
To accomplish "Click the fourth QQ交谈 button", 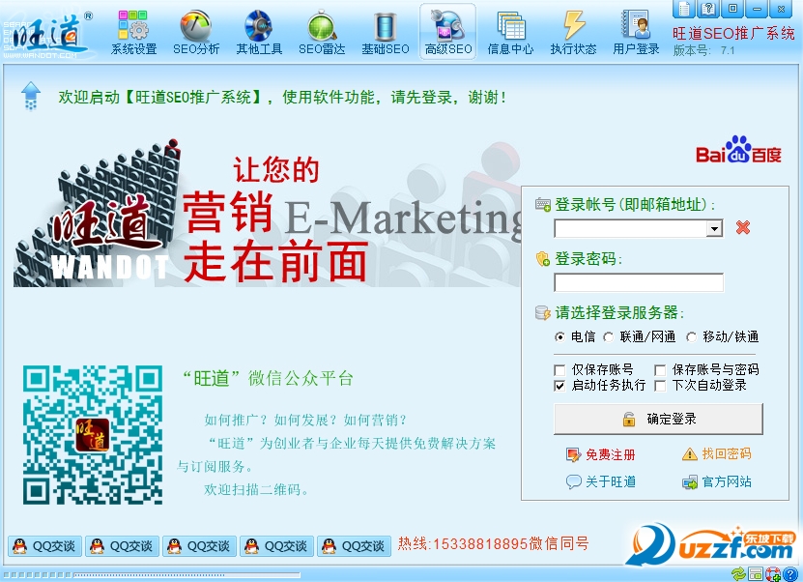I will (276, 546).
